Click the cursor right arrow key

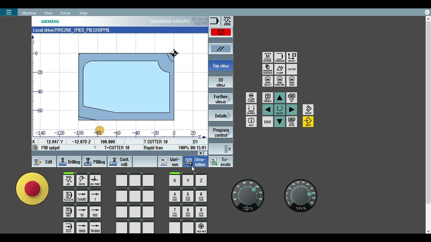(x=292, y=110)
